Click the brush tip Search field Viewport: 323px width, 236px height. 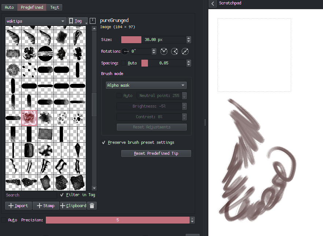(31, 195)
